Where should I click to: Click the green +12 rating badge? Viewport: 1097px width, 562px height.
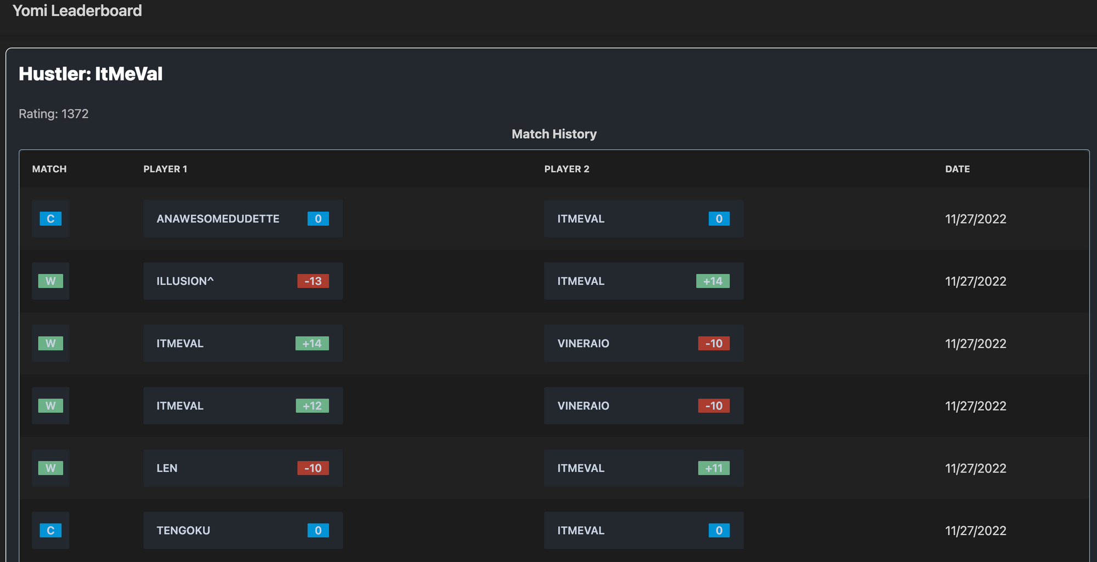[x=312, y=406]
